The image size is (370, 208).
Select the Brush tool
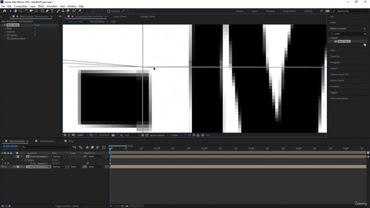[x=58, y=11]
